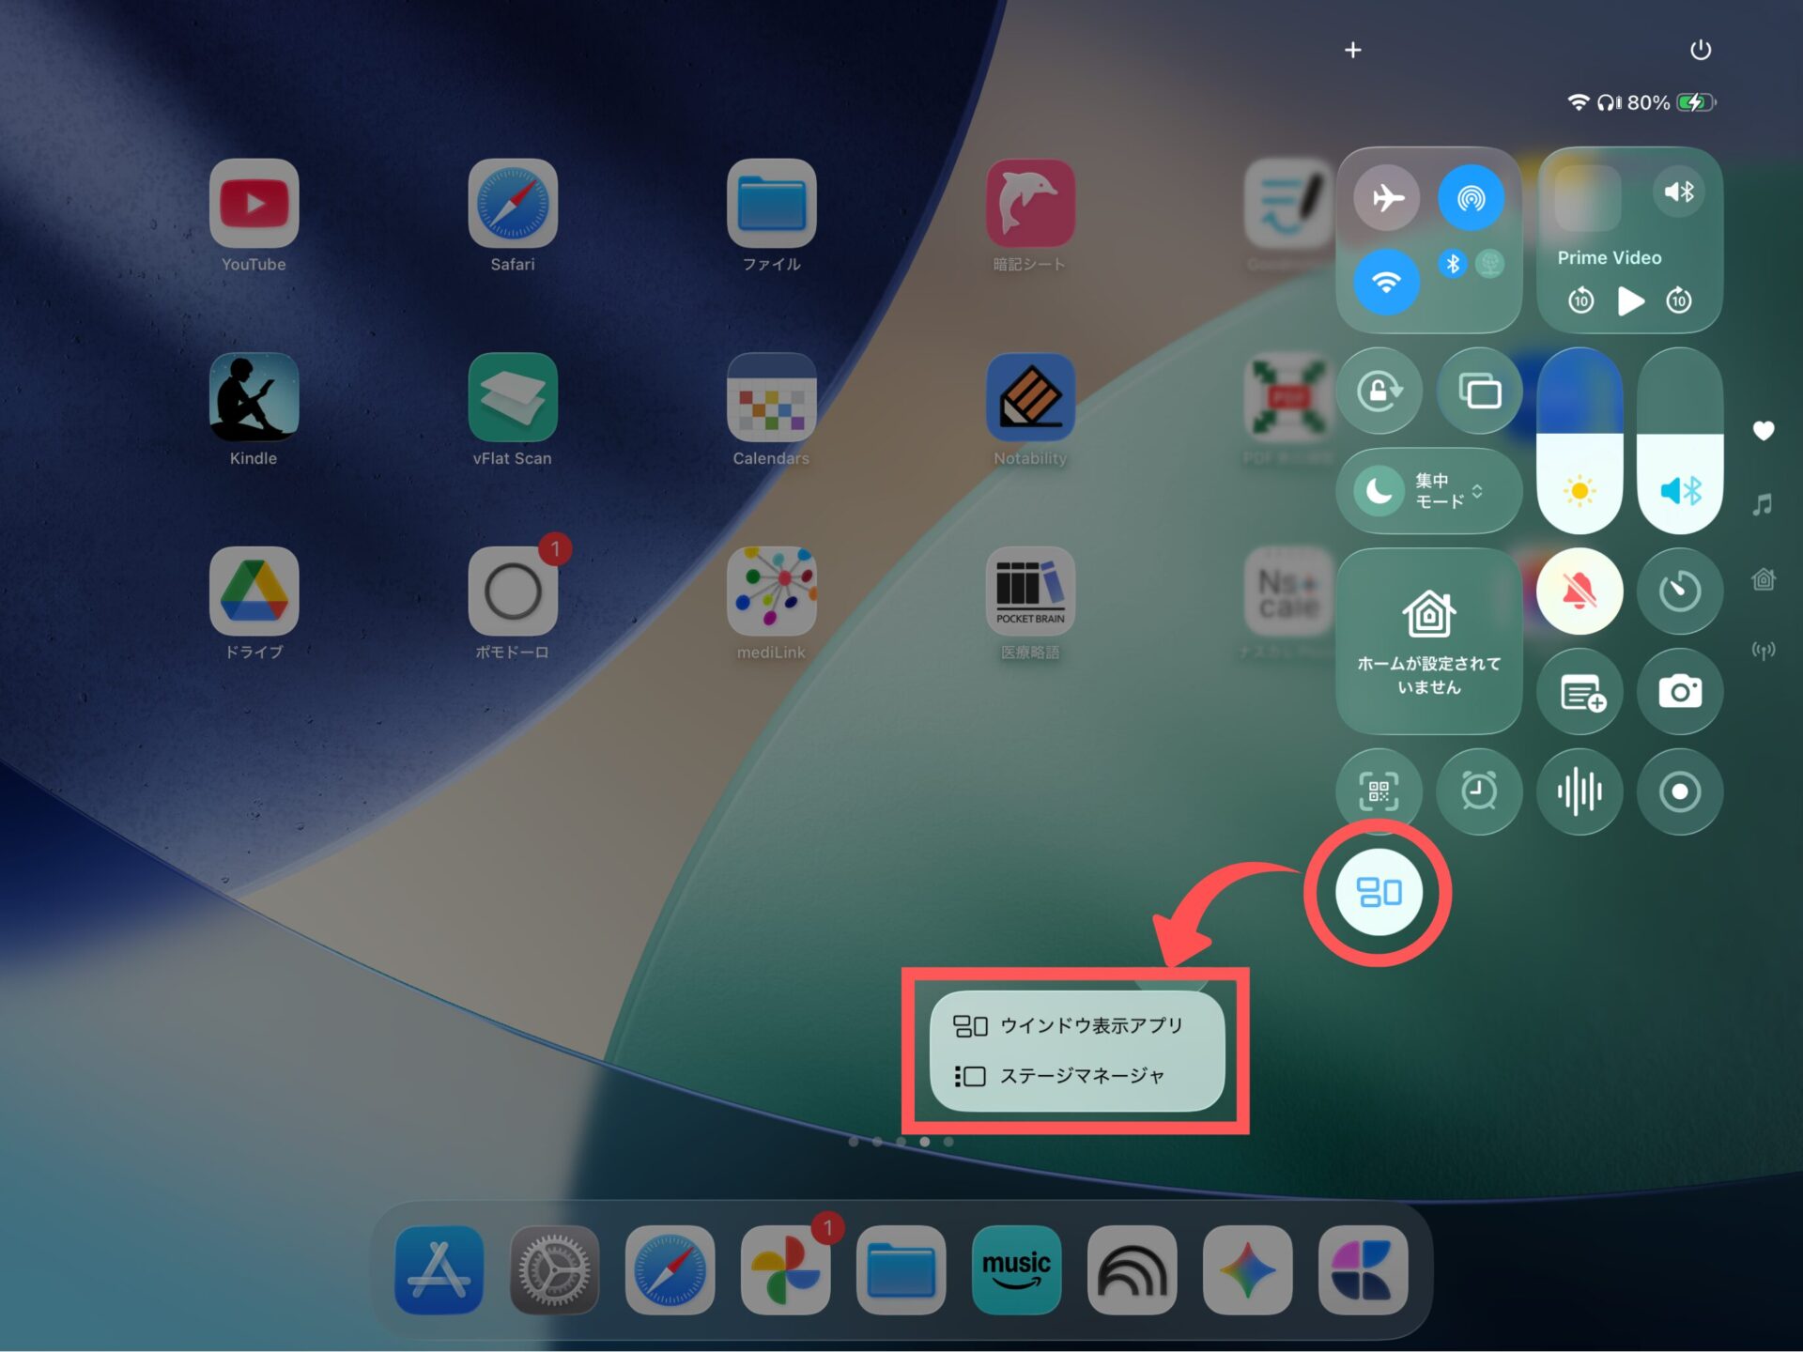
Task: Tap the power button icon
Action: [x=1700, y=50]
